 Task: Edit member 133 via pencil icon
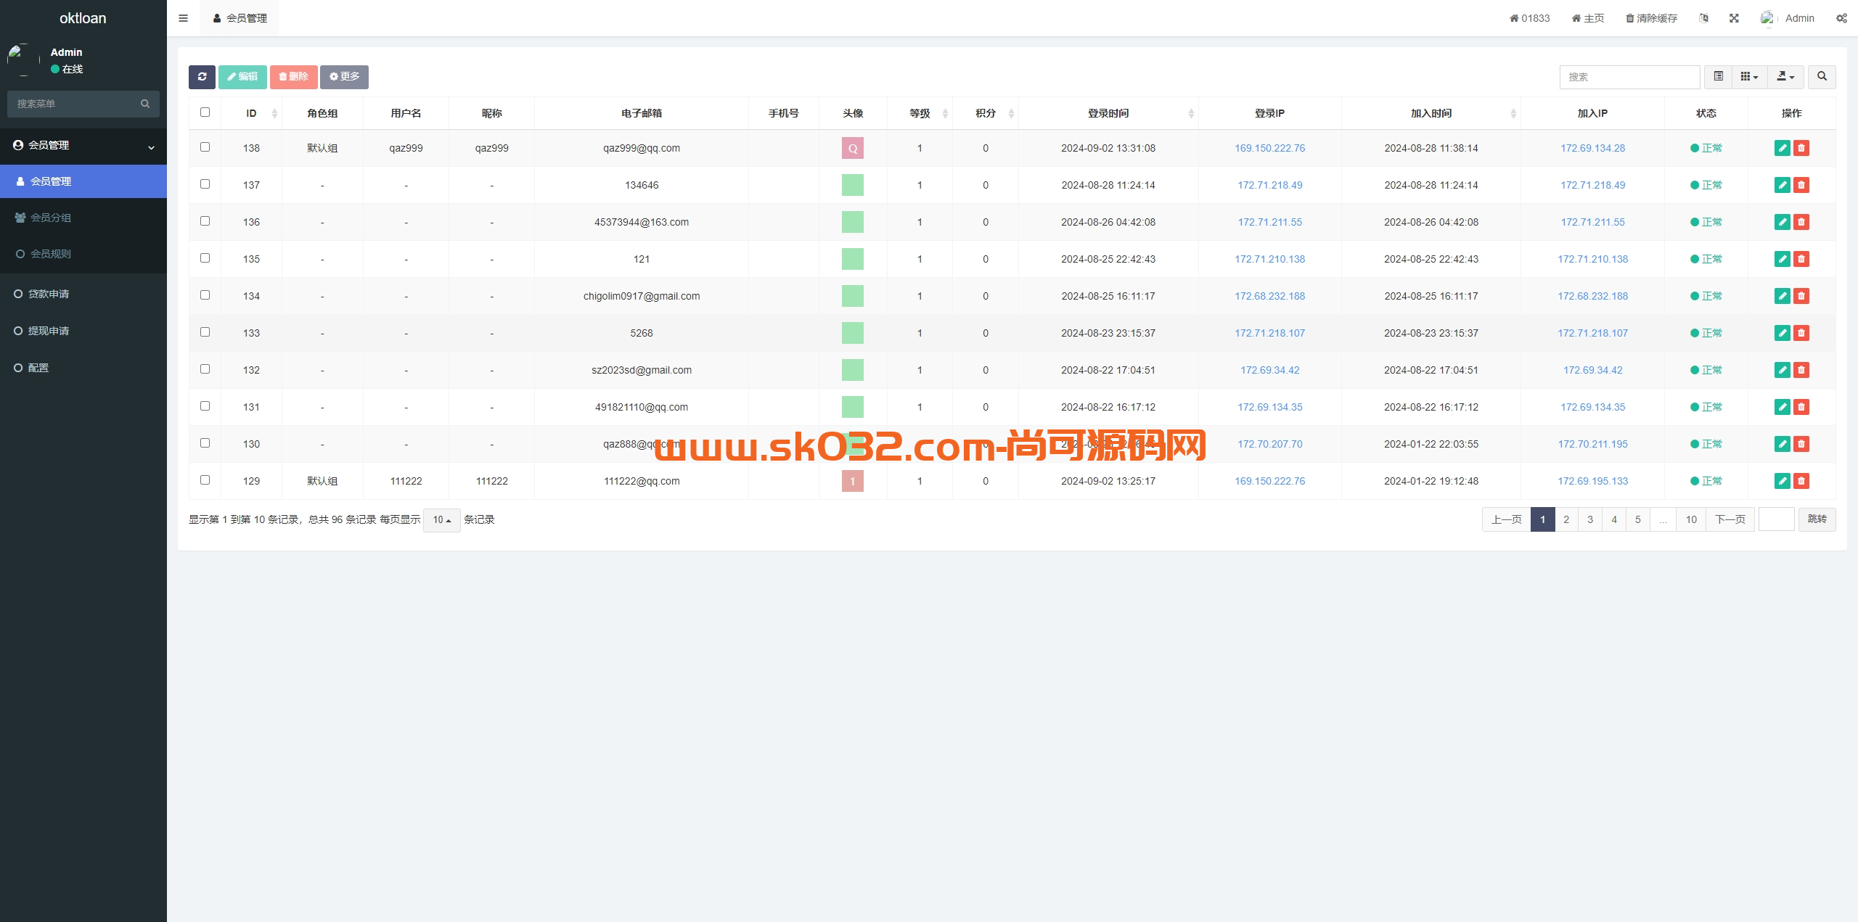(1782, 333)
